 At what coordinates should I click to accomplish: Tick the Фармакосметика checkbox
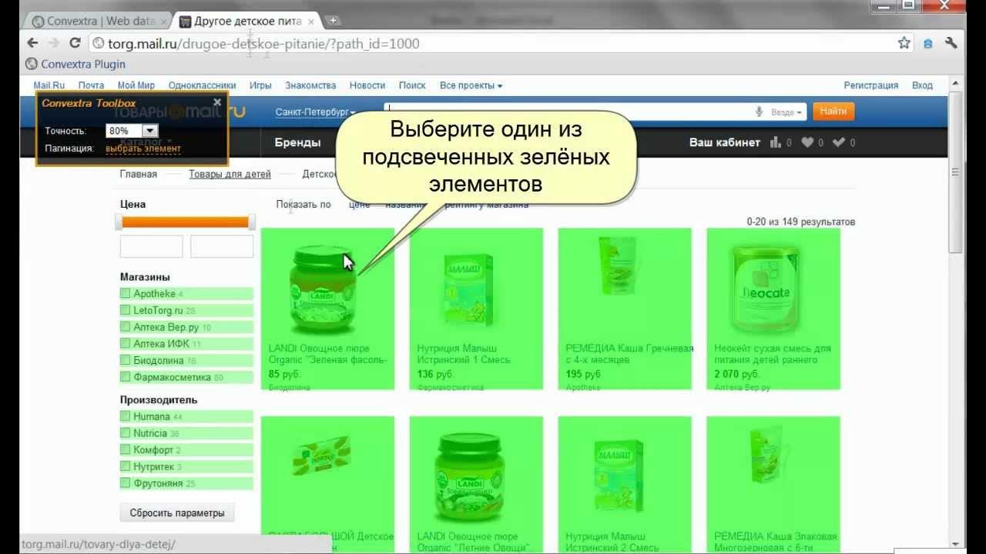click(x=126, y=377)
